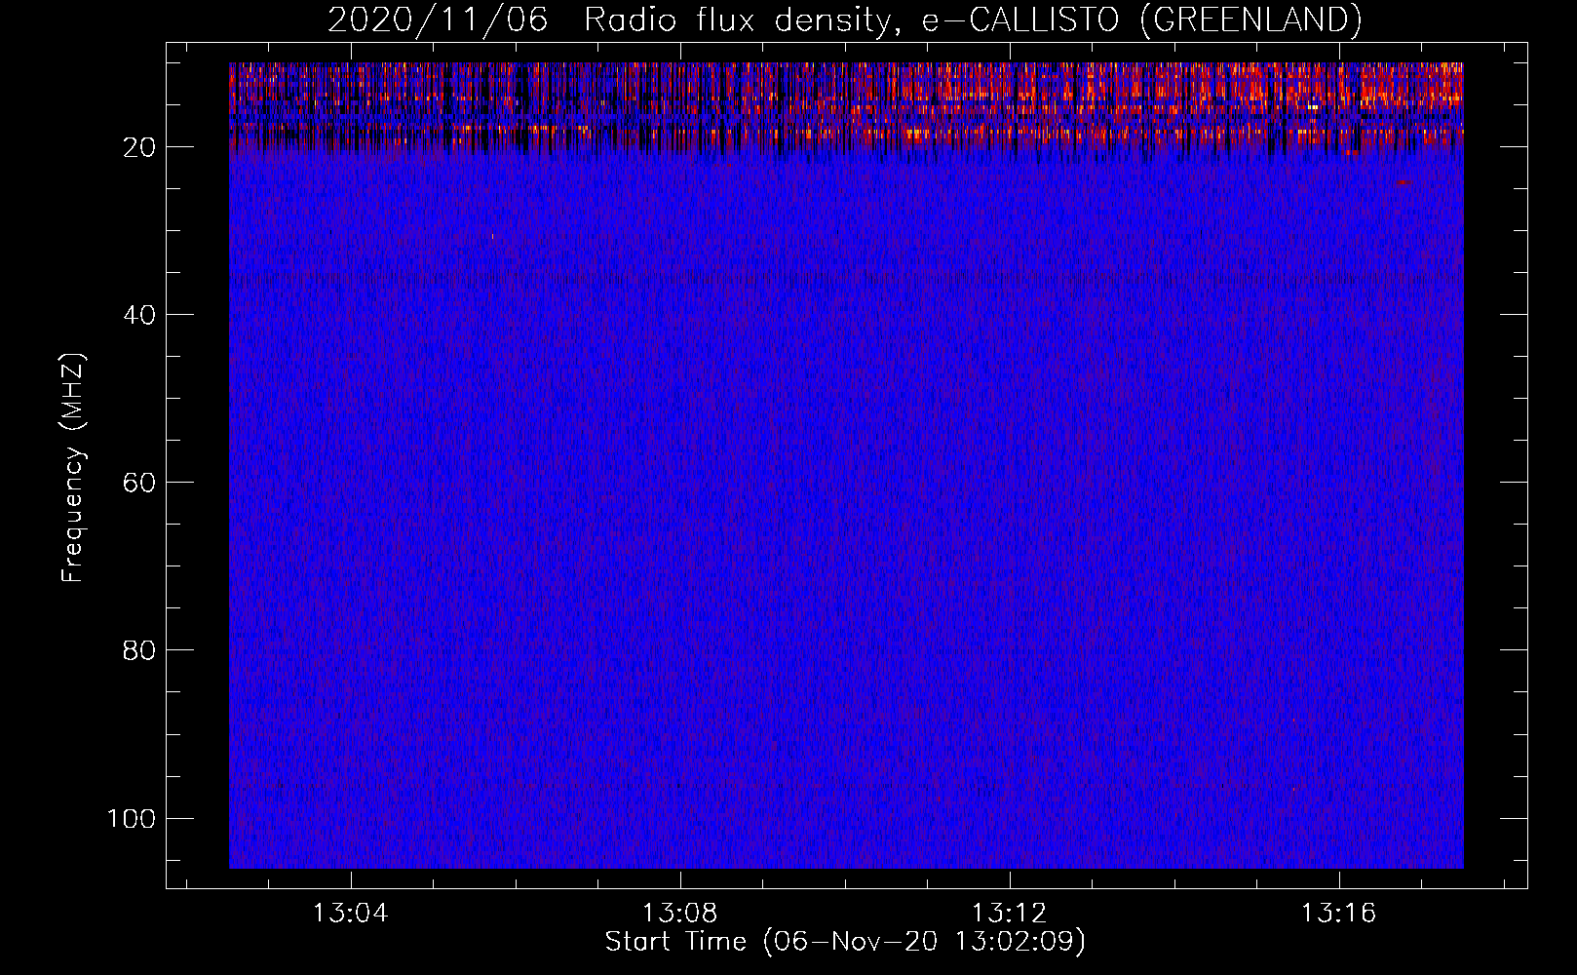Click the tiny white dot near 30 MHz

[493, 235]
